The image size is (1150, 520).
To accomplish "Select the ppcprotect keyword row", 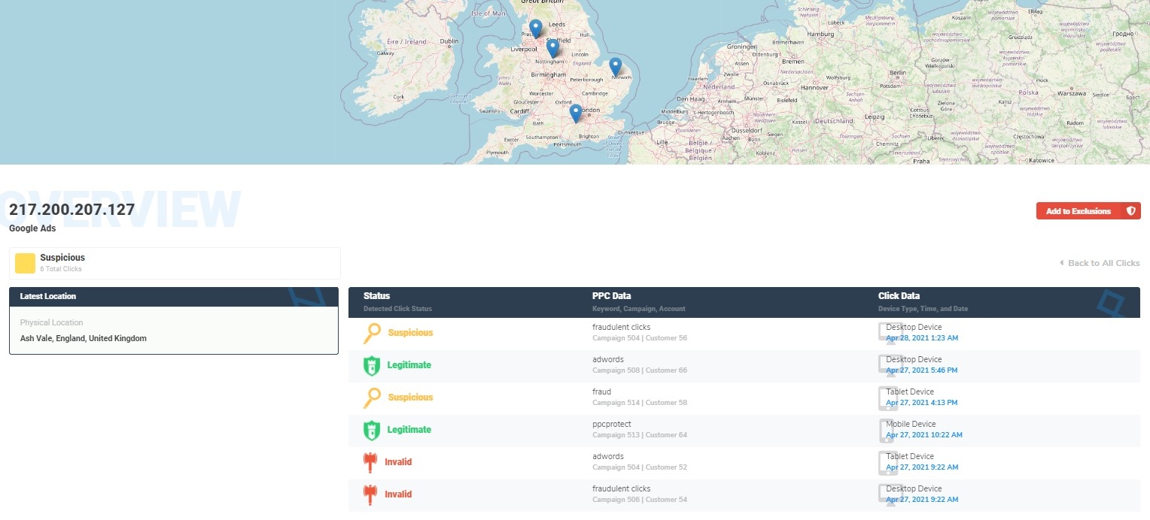I will tap(611, 425).
